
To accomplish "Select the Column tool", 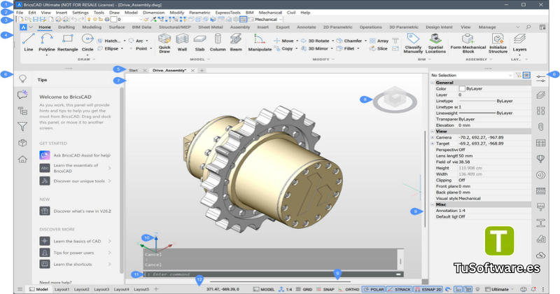I will 218,43.
